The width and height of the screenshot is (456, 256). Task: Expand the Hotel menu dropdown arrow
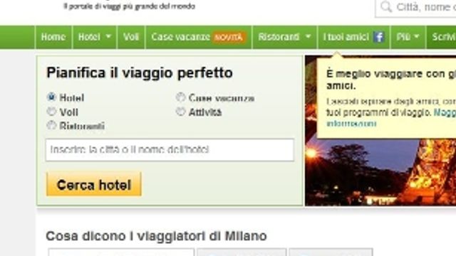tap(108, 36)
